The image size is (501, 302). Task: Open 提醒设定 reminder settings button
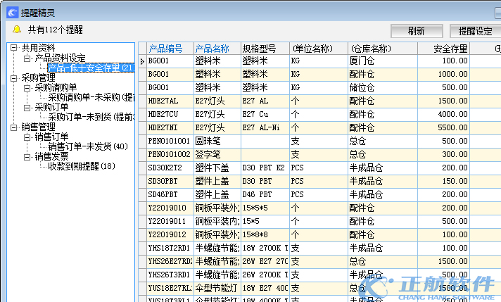[474, 31]
